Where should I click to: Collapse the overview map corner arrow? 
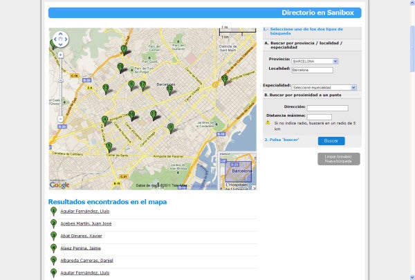click(254, 187)
